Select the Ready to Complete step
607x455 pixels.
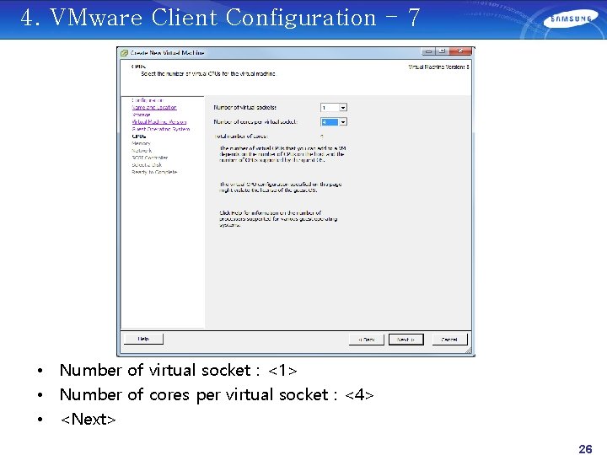[154, 172]
